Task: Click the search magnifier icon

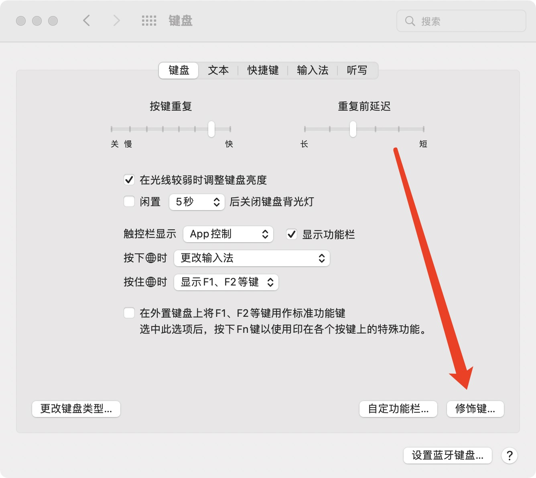Action: click(x=409, y=21)
